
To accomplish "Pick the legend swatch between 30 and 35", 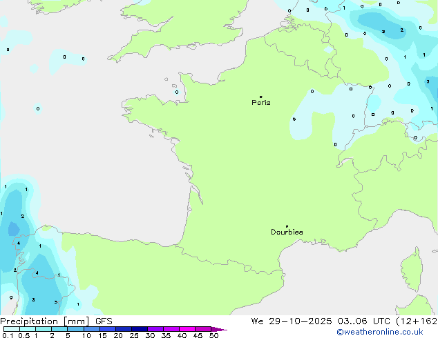I will tap(155, 329).
